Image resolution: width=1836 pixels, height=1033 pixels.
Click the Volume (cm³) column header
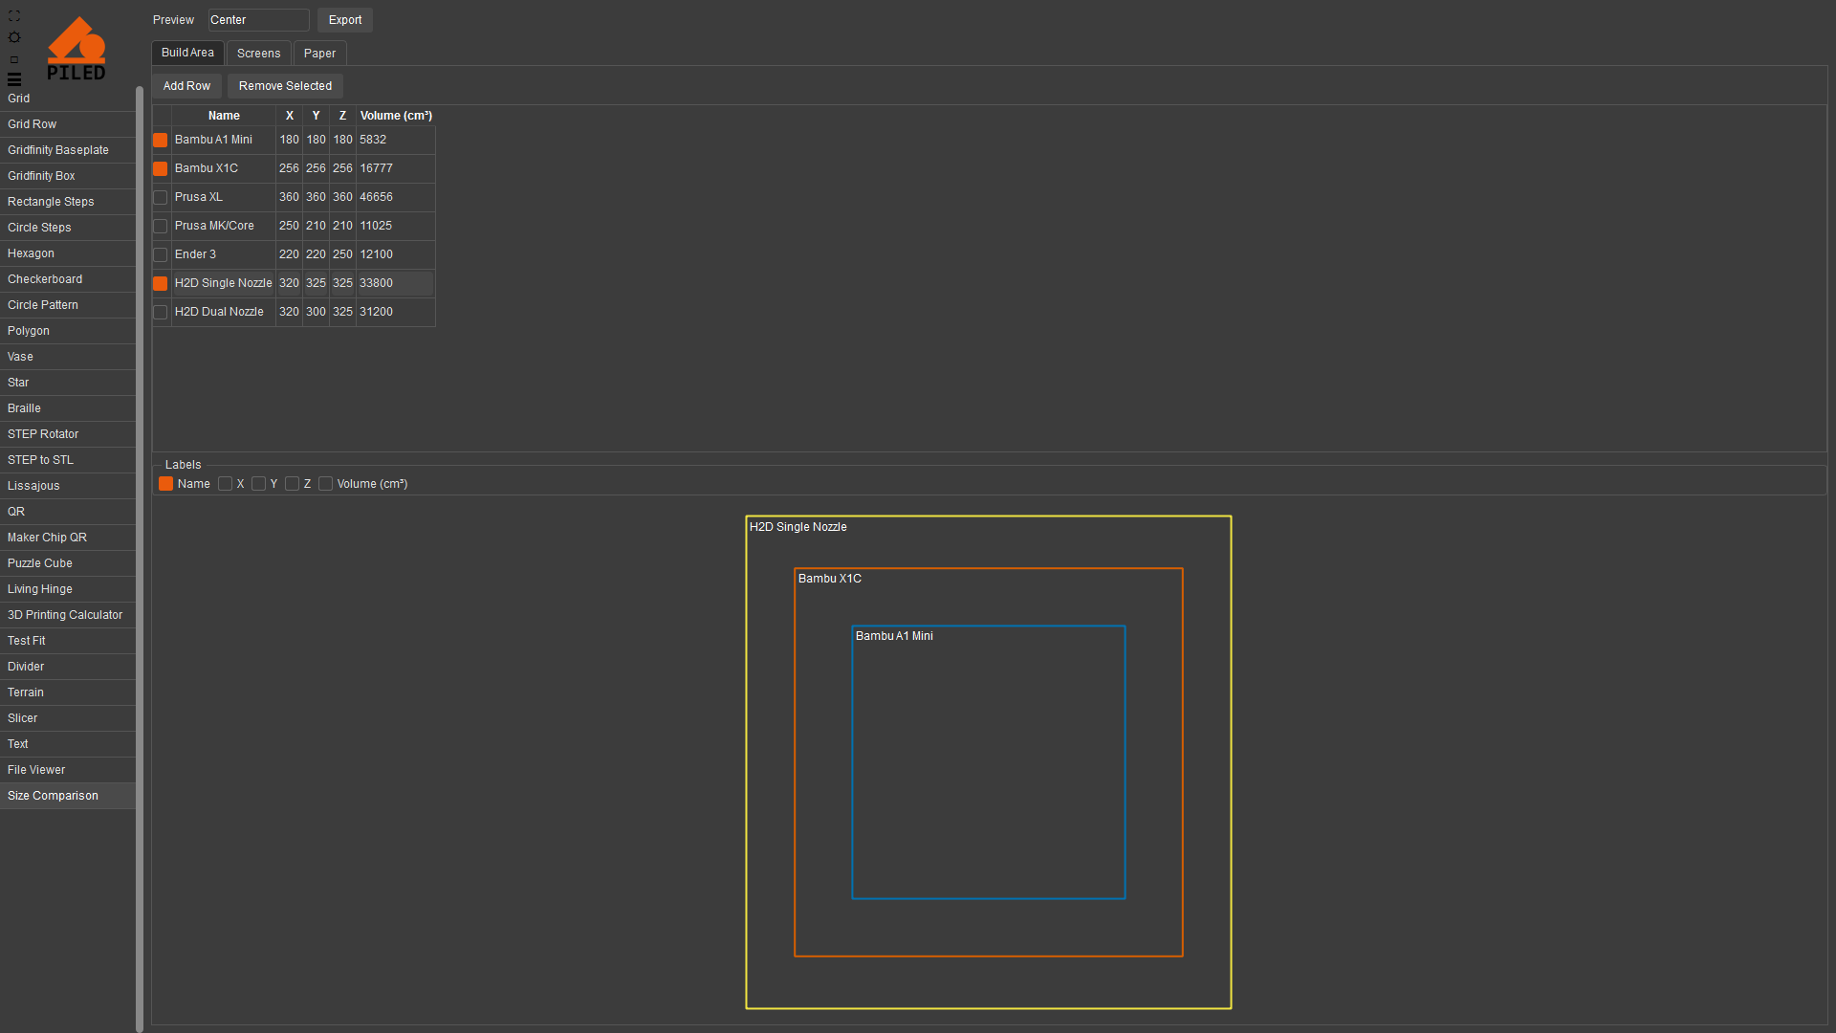pos(396,116)
